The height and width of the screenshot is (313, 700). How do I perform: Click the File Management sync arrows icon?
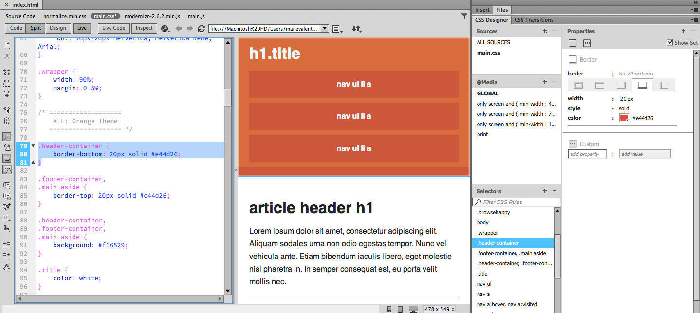[357, 29]
